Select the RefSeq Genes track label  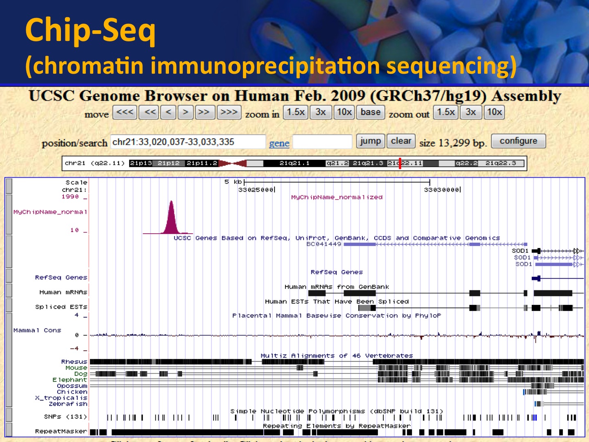(x=61, y=277)
